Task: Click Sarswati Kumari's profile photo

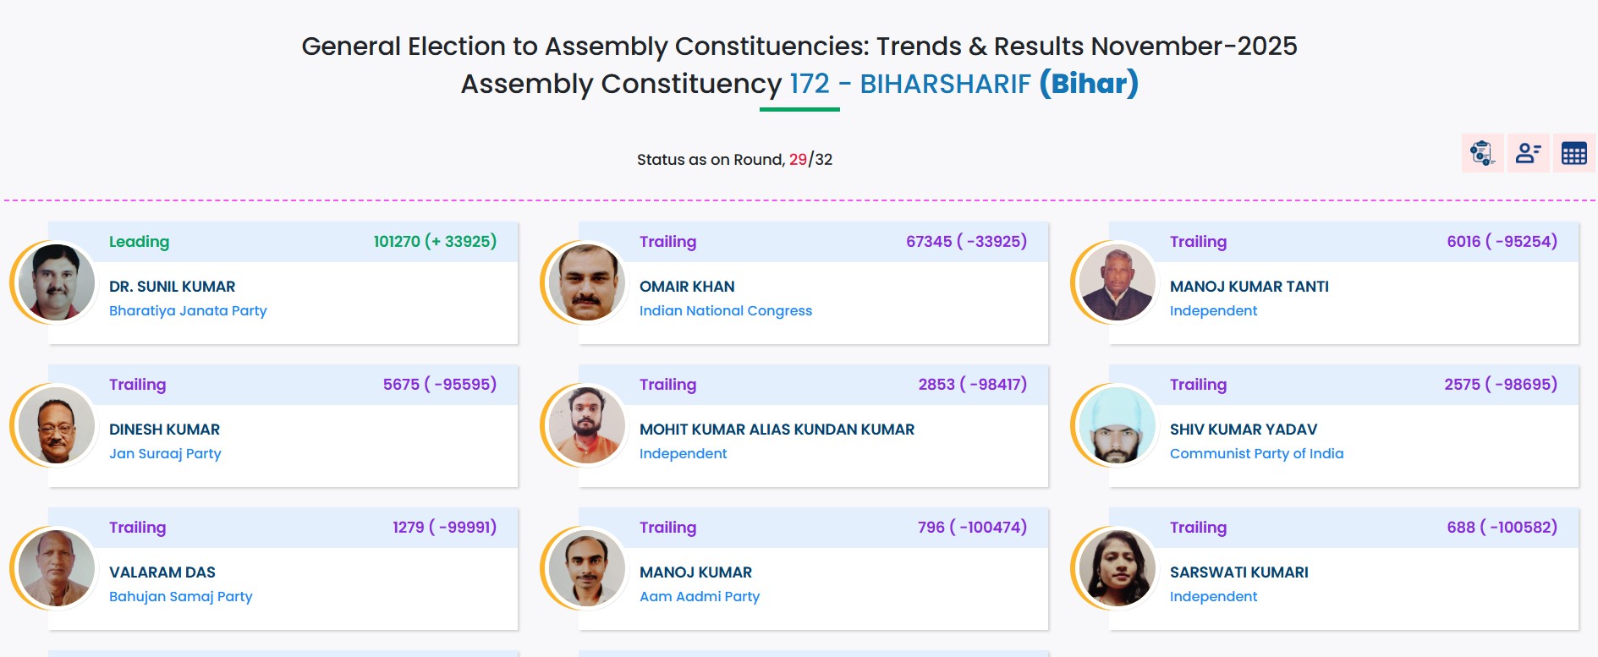Action: point(1117,568)
